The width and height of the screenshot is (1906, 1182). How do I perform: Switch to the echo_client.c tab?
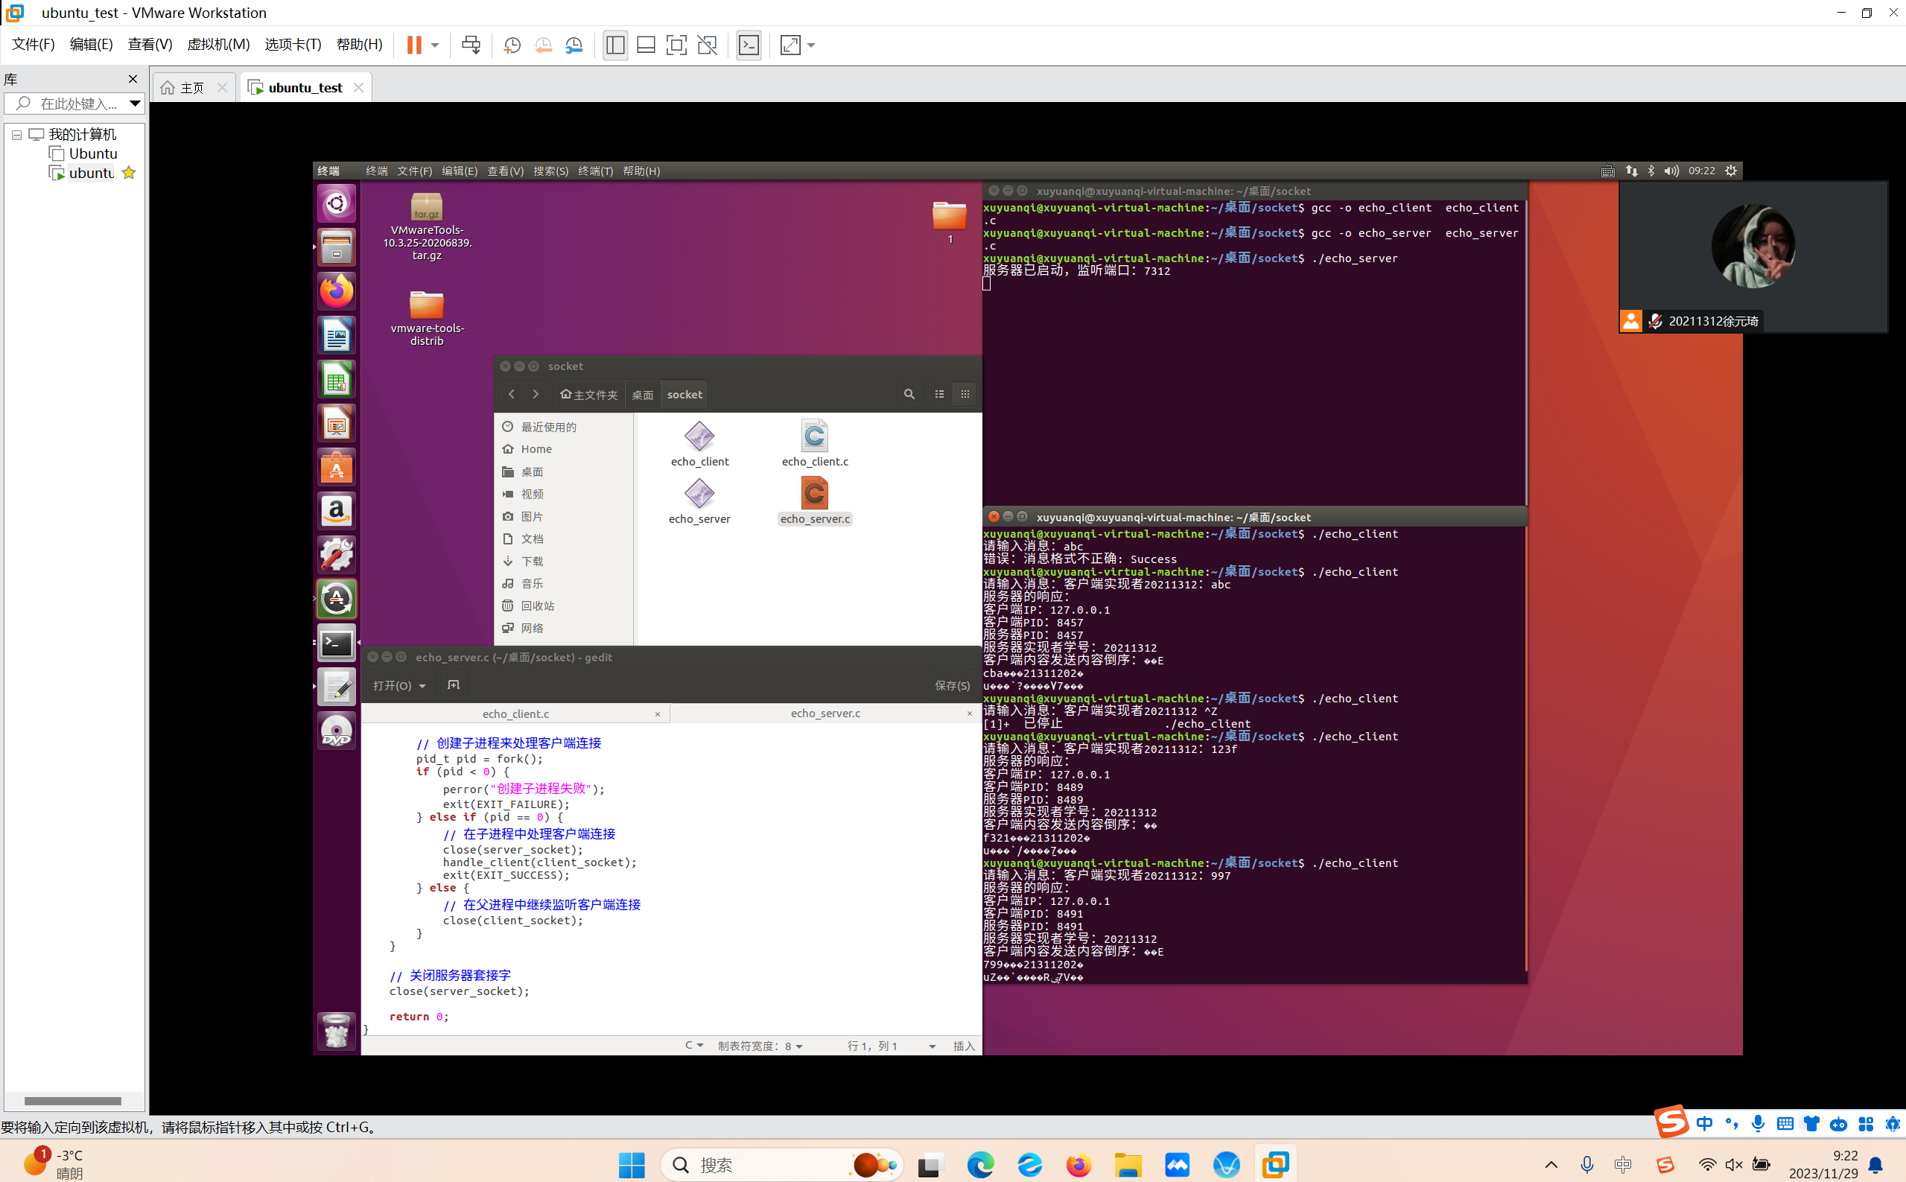click(515, 714)
